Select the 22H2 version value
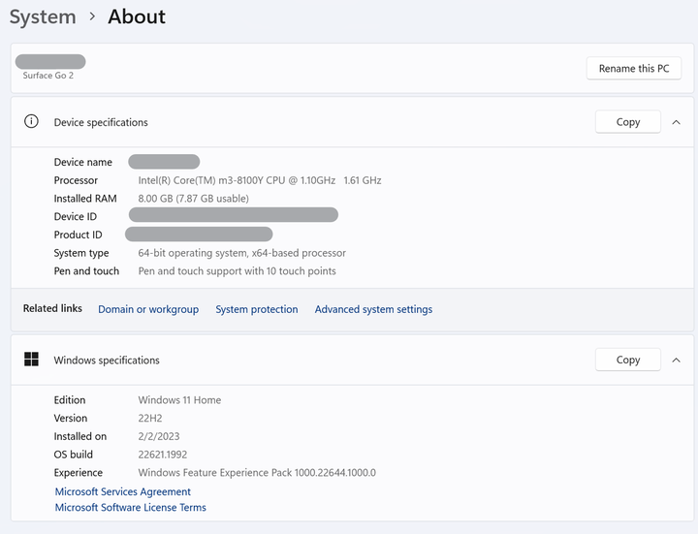 pyautogui.click(x=150, y=419)
